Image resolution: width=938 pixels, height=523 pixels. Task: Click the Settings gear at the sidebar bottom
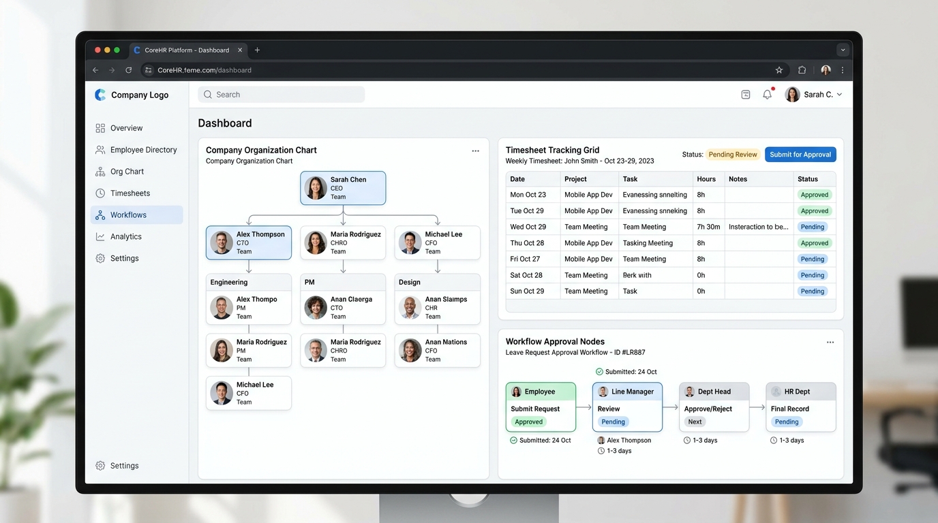coord(100,466)
